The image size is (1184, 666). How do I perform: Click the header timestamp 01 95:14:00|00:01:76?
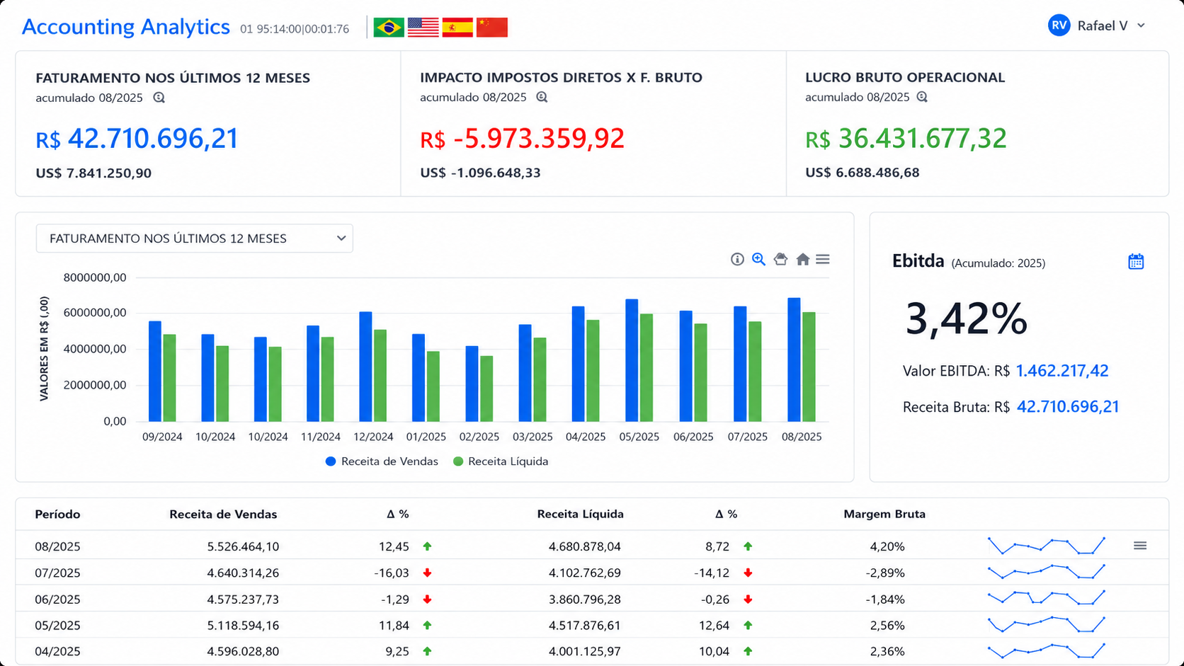click(295, 29)
